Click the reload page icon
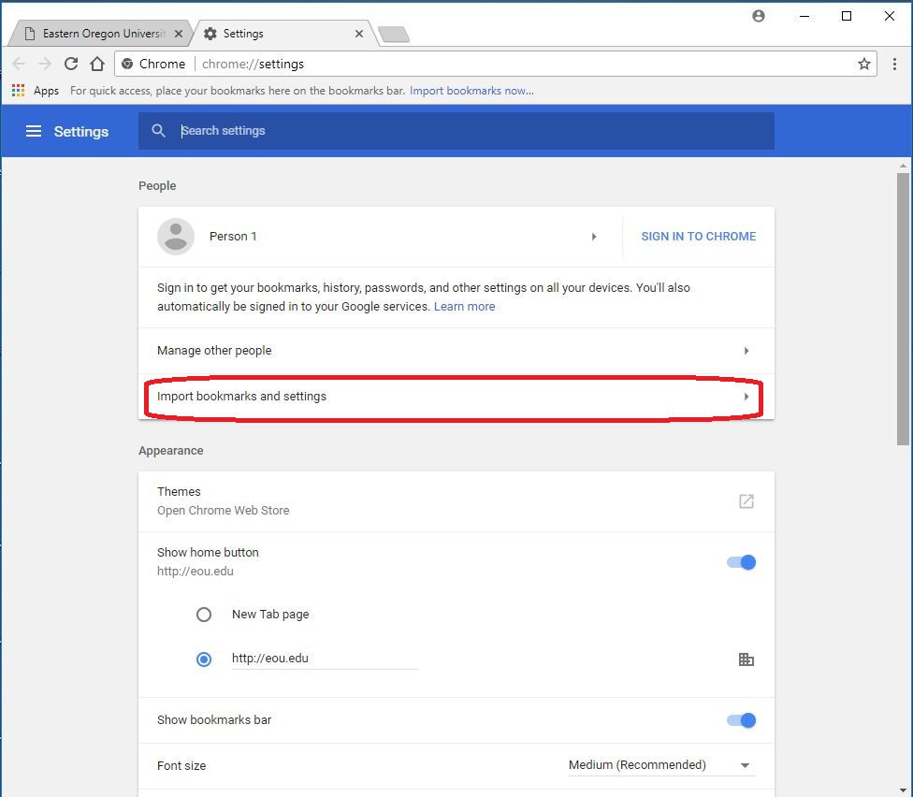This screenshot has height=797, width=913. [71, 64]
